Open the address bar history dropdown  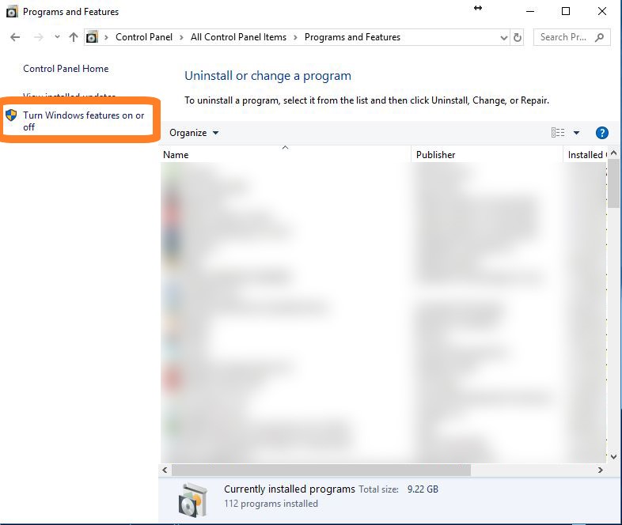coord(504,38)
